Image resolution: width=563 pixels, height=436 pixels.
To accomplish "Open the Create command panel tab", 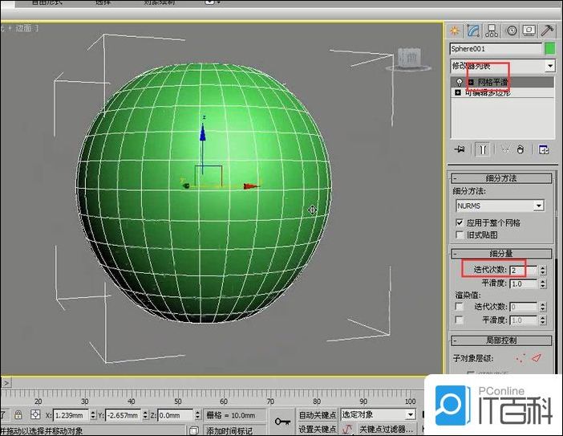I will click(x=456, y=31).
